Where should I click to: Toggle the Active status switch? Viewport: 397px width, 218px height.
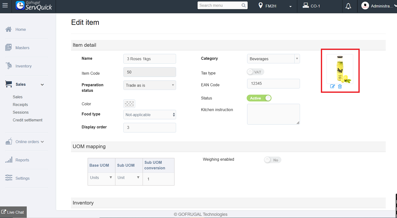(259, 98)
